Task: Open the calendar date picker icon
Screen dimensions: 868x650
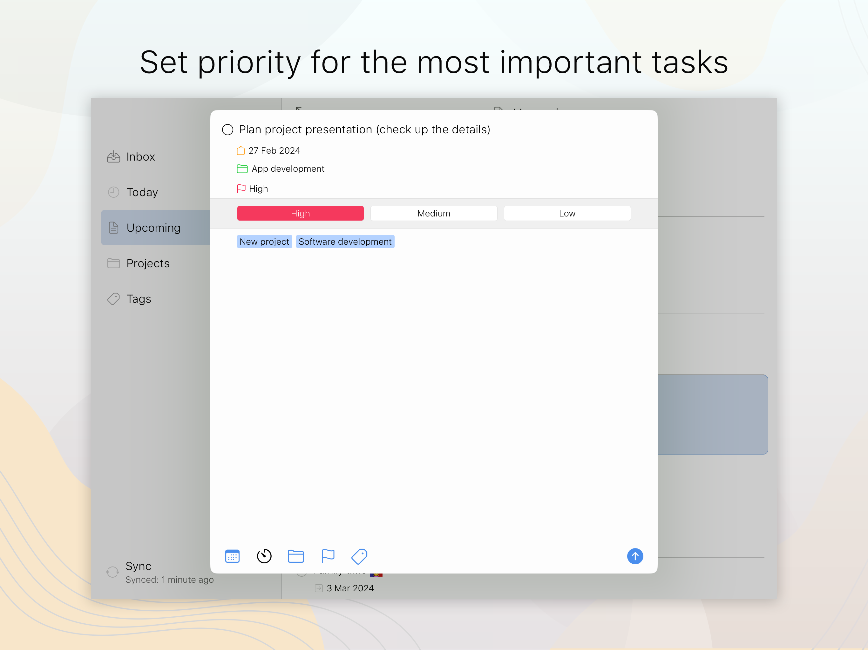Action: point(232,556)
